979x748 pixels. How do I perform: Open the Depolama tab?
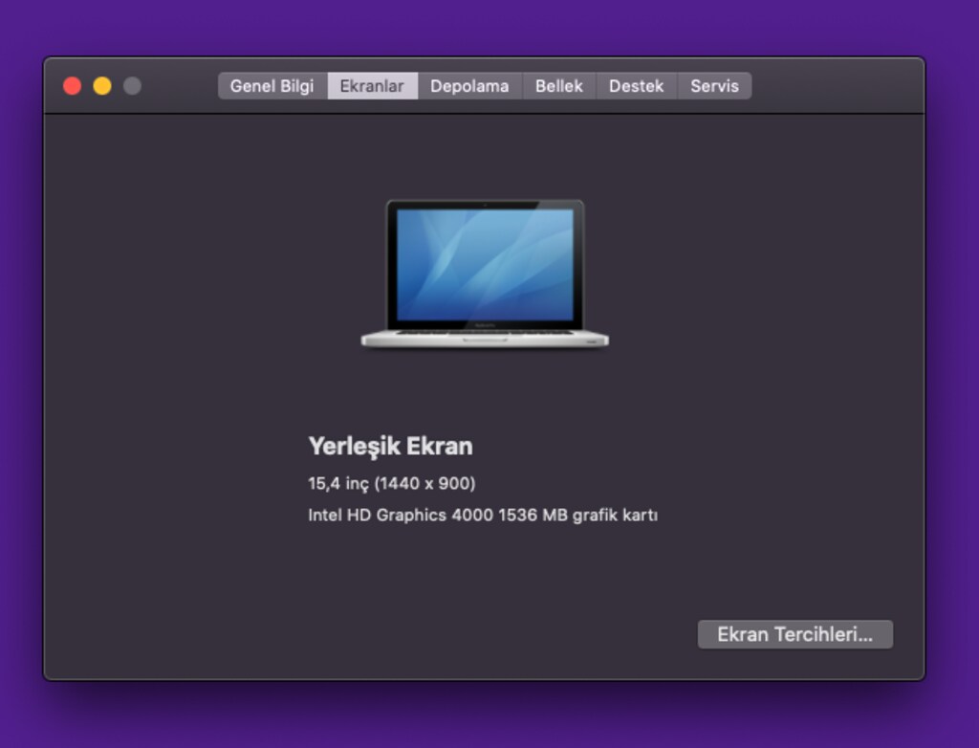click(469, 86)
